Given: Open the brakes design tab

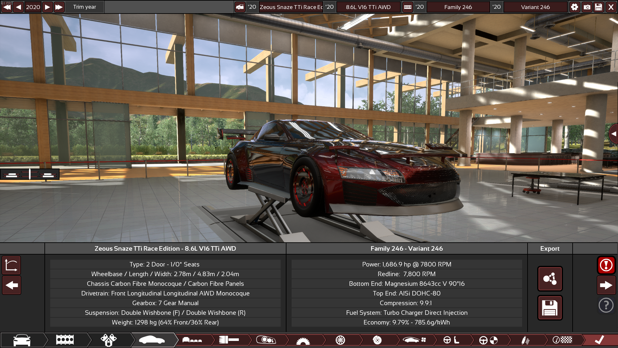Looking at the screenshot, I should pyautogui.click(x=377, y=340).
